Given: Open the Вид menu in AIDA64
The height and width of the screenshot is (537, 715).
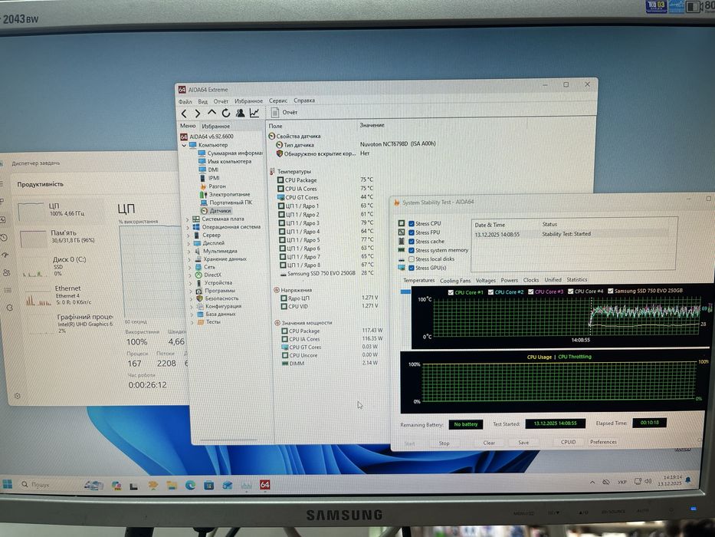Looking at the screenshot, I should tap(202, 101).
